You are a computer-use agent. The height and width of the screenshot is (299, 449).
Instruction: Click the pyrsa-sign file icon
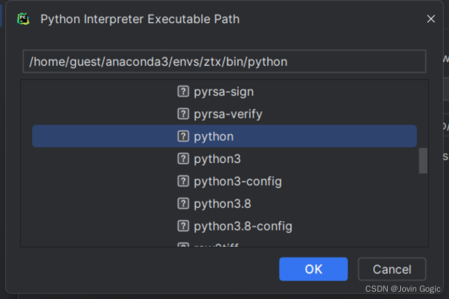[x=183, y=92]
